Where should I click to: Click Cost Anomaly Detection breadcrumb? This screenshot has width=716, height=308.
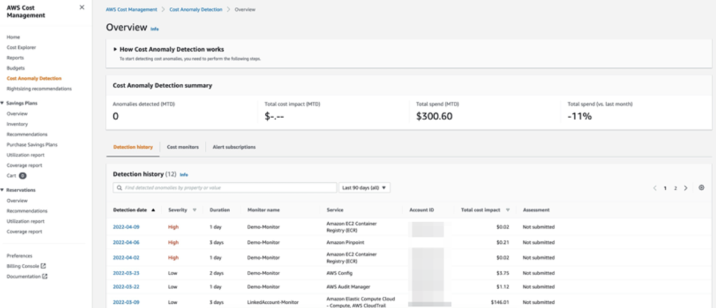(x=196, y=10)
